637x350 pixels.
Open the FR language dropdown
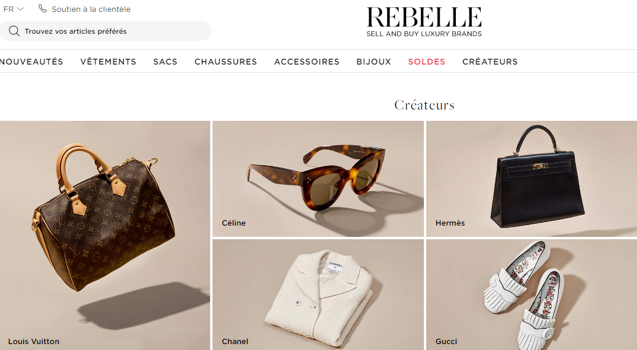click(x=14, y=9)
